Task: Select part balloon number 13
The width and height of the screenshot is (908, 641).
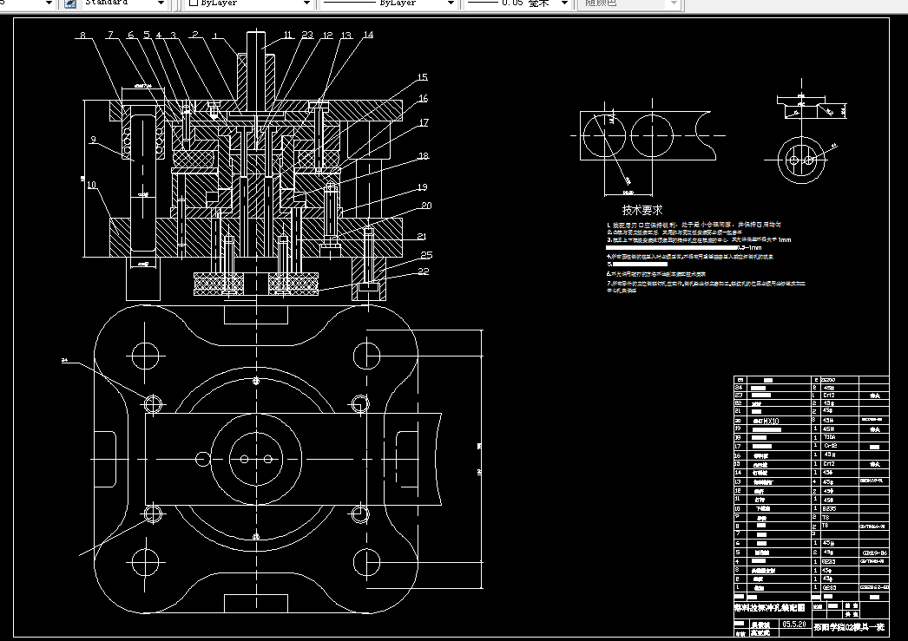Action: [346, 36]
